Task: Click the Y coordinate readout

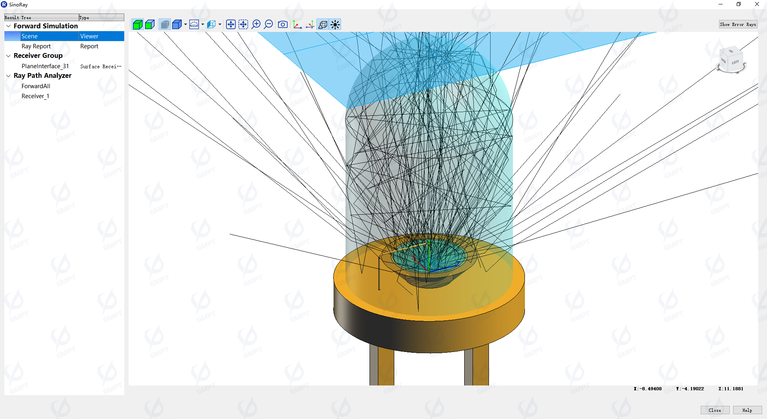Action: (x=690, y=389)
